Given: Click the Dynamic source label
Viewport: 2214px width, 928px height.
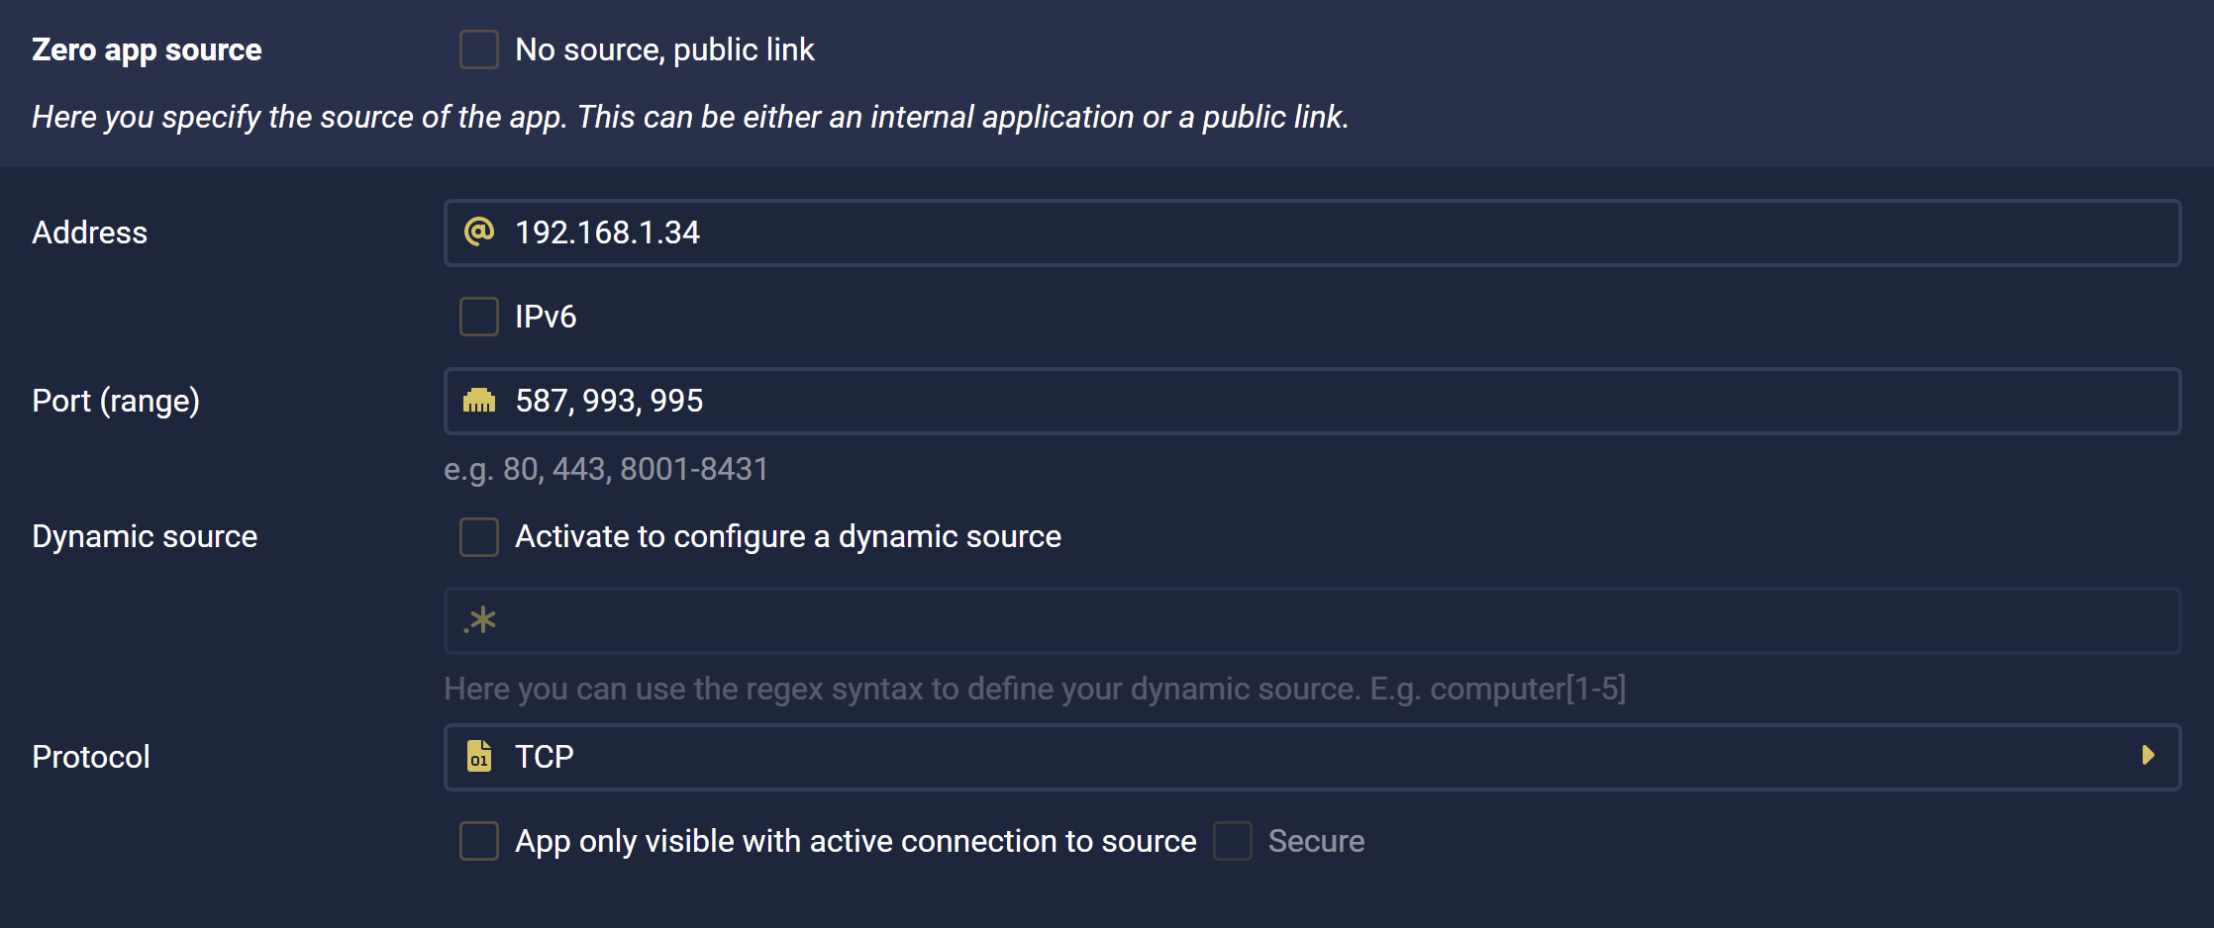Looking at the screenshot, I should pos(145,536).
